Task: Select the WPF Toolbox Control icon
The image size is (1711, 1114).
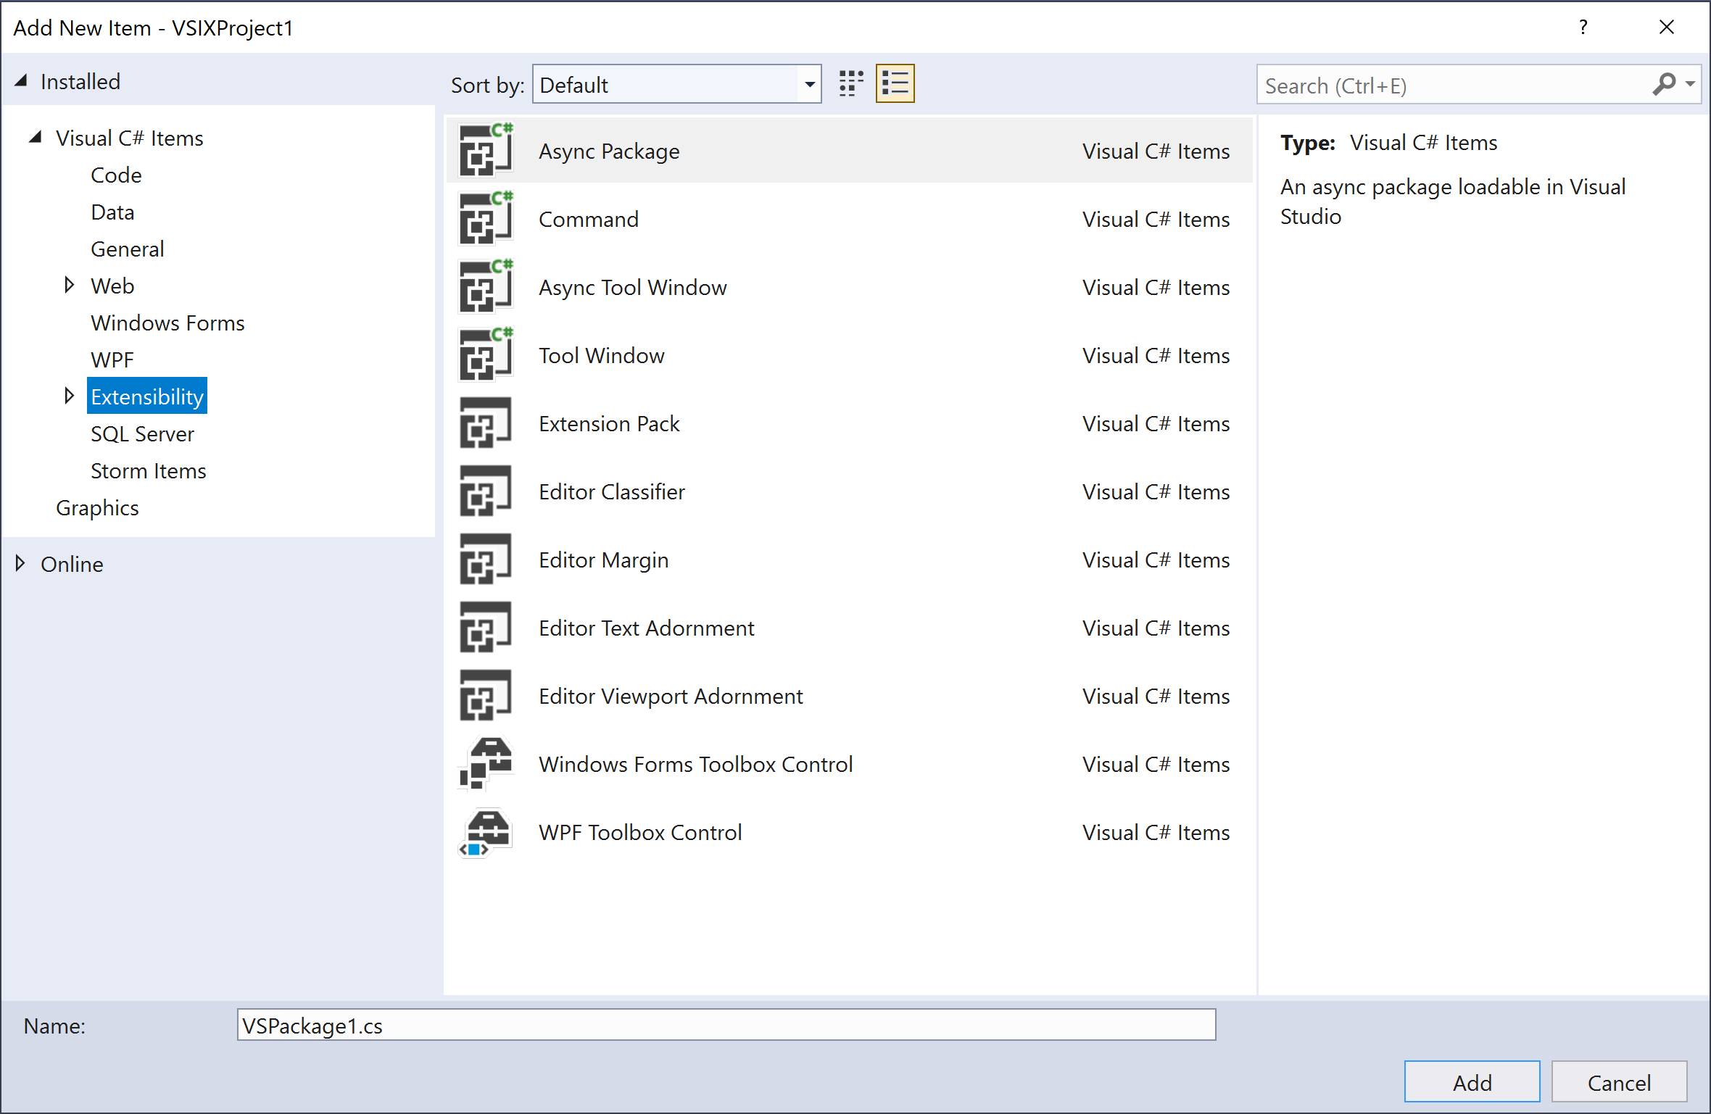Action: click(x=486, y=831)
